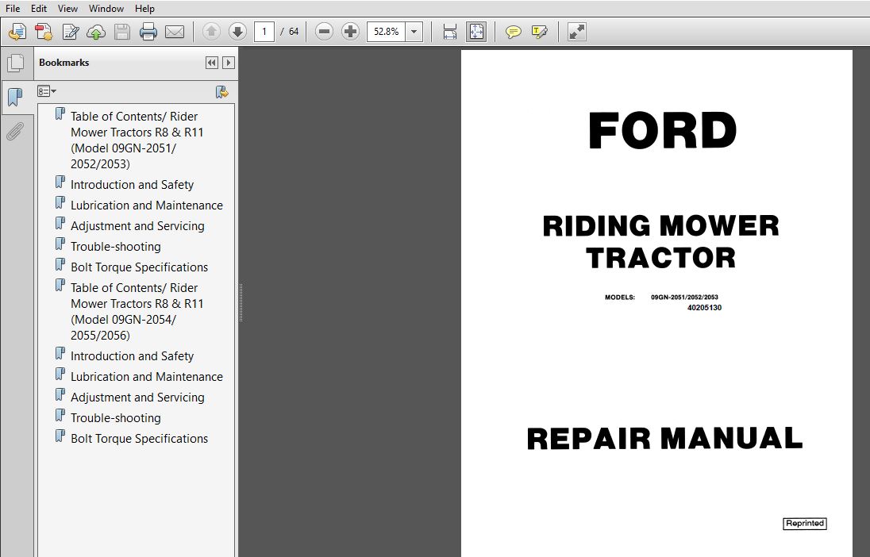The width and height of the screenshot is (870, 557).
Task: Click the Create PDF toolbar icon
Action: [x=17, y=32]
